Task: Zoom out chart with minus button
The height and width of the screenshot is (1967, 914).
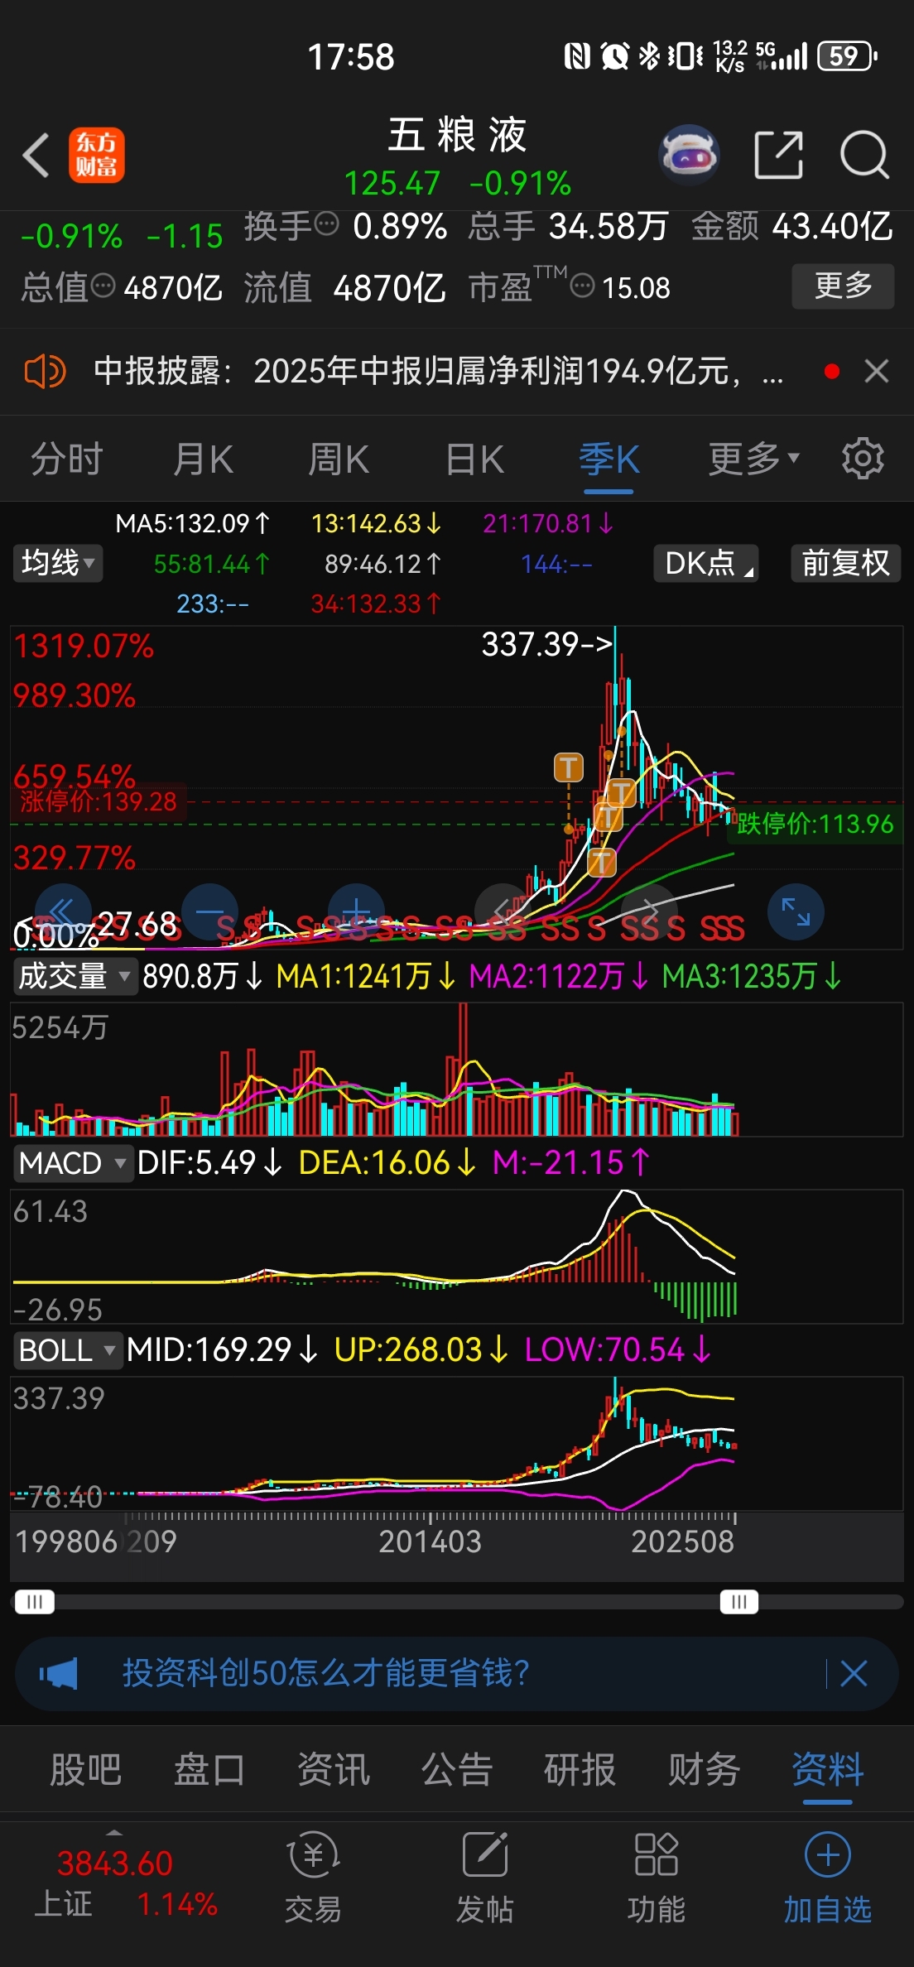Action: point(210,911)
